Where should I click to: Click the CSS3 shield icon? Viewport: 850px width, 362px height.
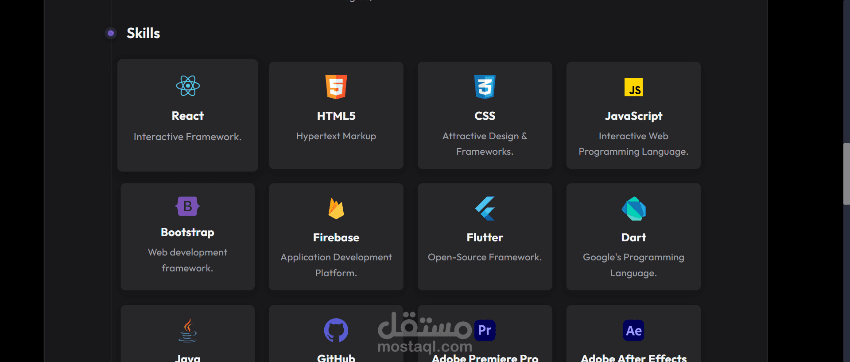coord(485,87)
